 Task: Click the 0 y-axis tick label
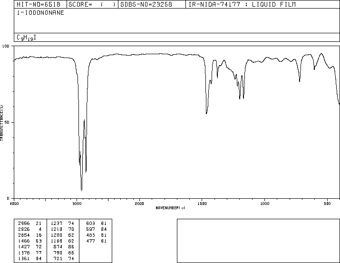pyautogui.click(x=8, y=198)
